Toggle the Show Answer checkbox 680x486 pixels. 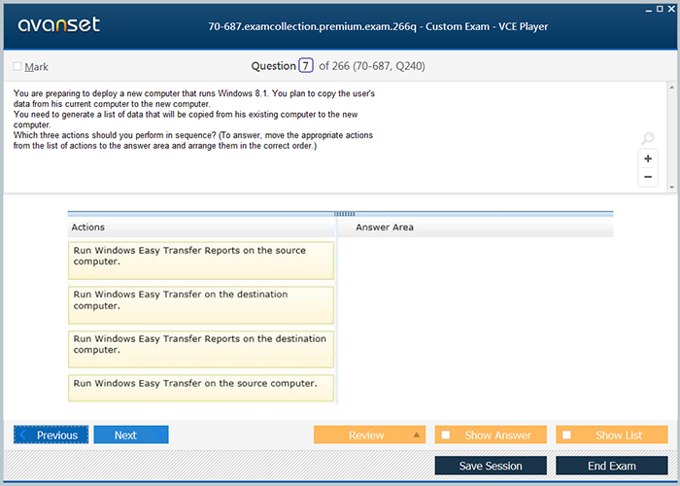point(445,434)
